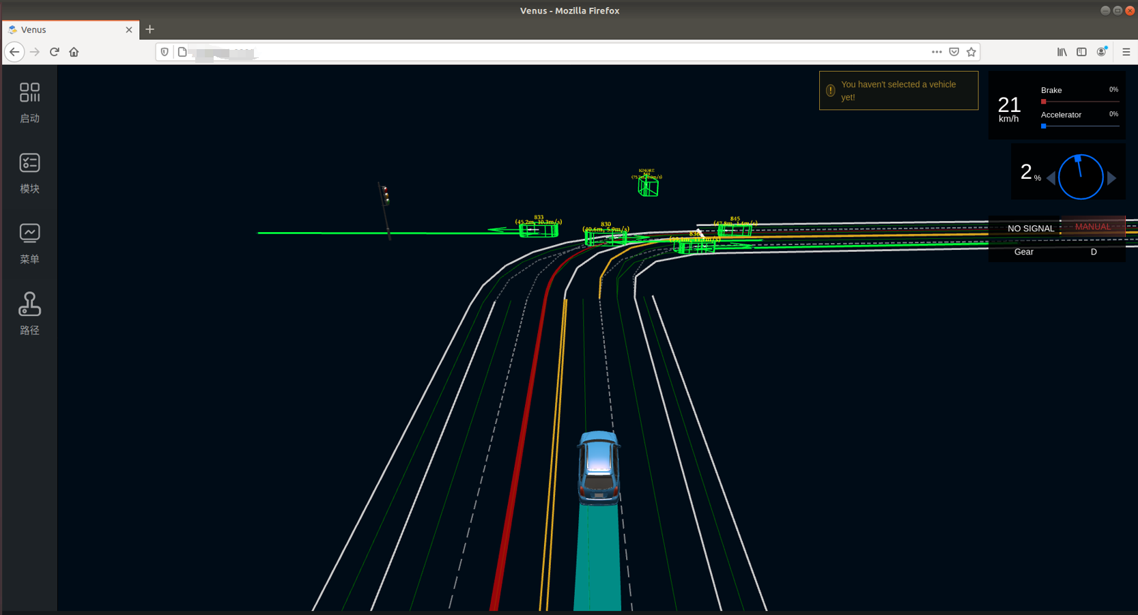
Task: Open page actions three-dot menu
Action: (936, 52)
